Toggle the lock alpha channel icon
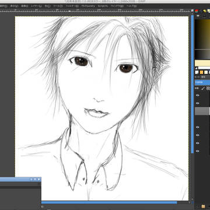 click(x=208, y=88)
